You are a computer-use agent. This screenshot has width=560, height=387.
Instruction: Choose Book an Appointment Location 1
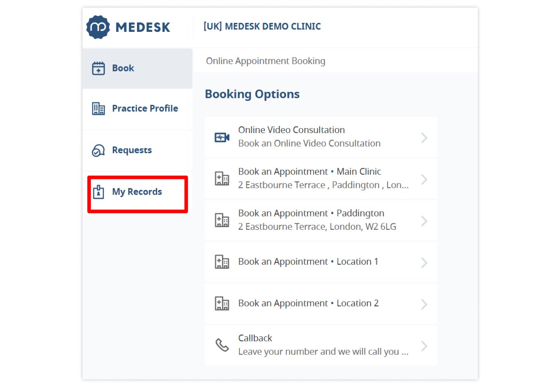[308, 262]
